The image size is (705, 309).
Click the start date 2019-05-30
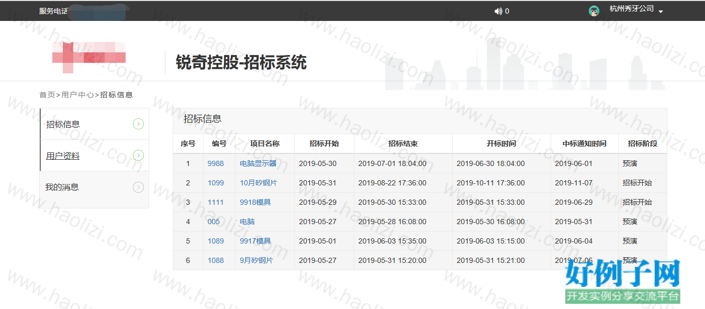click(318, 163)
